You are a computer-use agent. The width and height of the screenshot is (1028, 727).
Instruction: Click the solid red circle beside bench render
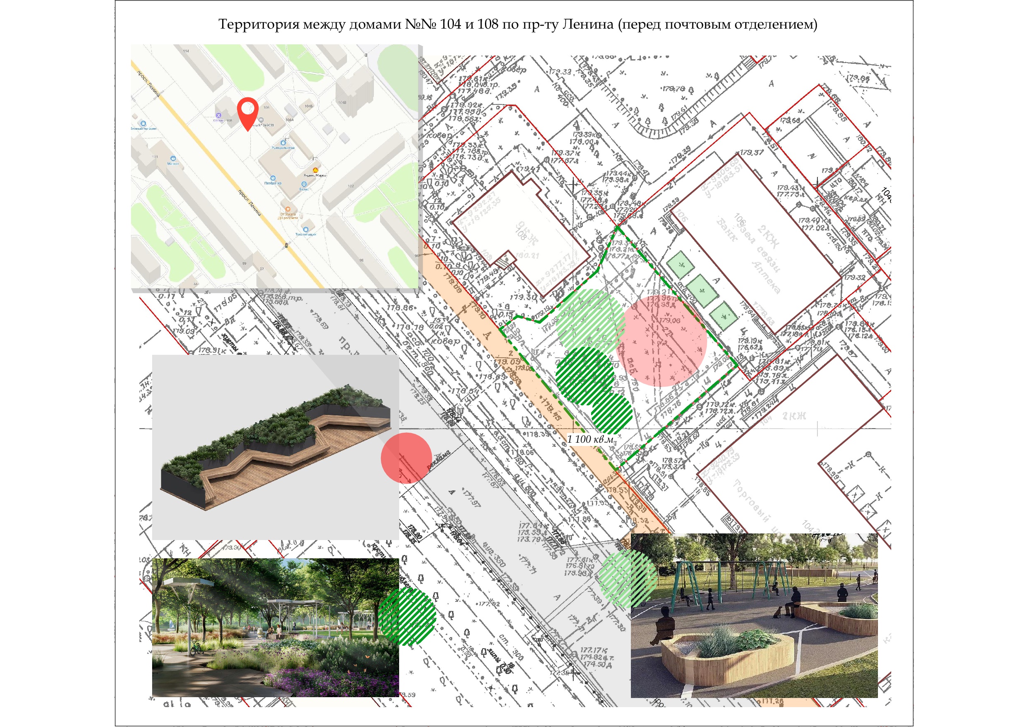[x=406, y=458]
